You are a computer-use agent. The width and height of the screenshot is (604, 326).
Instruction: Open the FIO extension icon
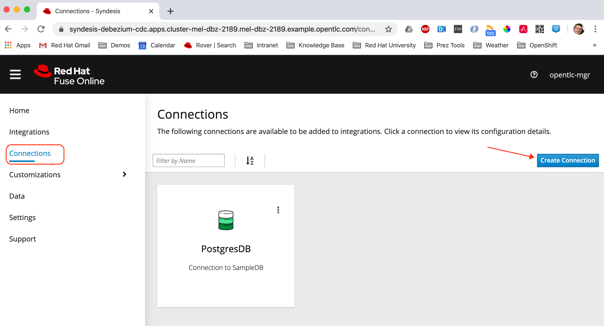[x=458, y=29]
